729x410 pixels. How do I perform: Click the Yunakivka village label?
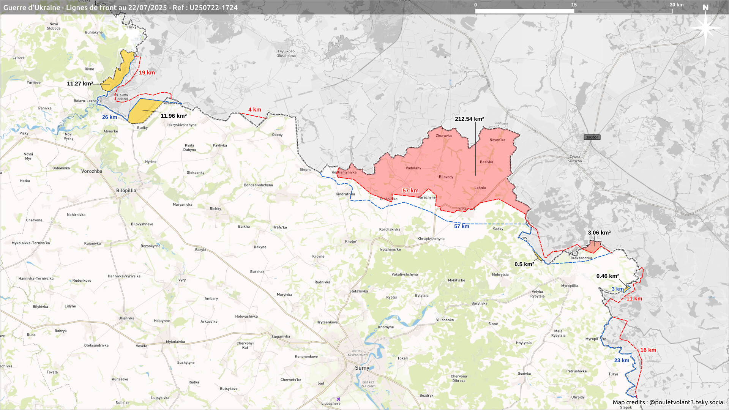pyautogui.click(x=467, y=209)
